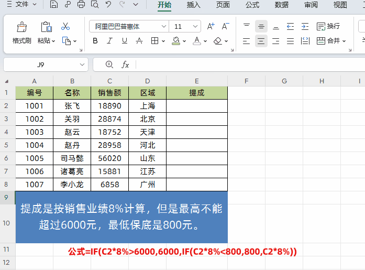Click the Select All corner triangle
Image resolution: width=365 pixels, height=270 pixels.
click(7, 81)
